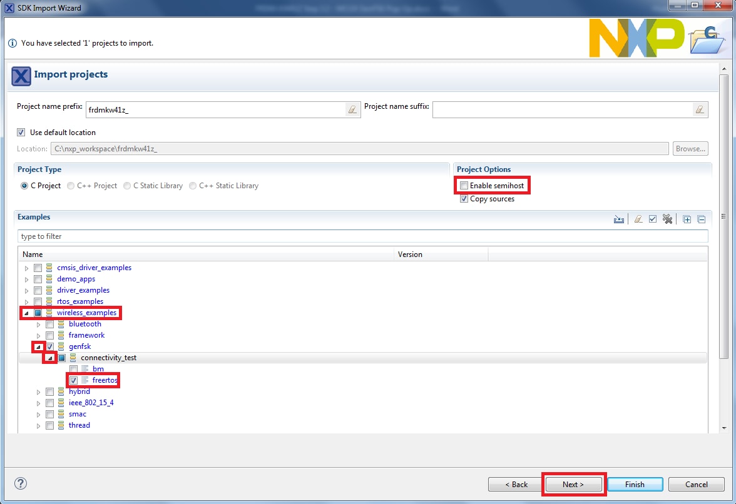736x504 pixels.
Task: Expand the demo_apps tree node
Action: pyautogui.click(x=26, y=279)
